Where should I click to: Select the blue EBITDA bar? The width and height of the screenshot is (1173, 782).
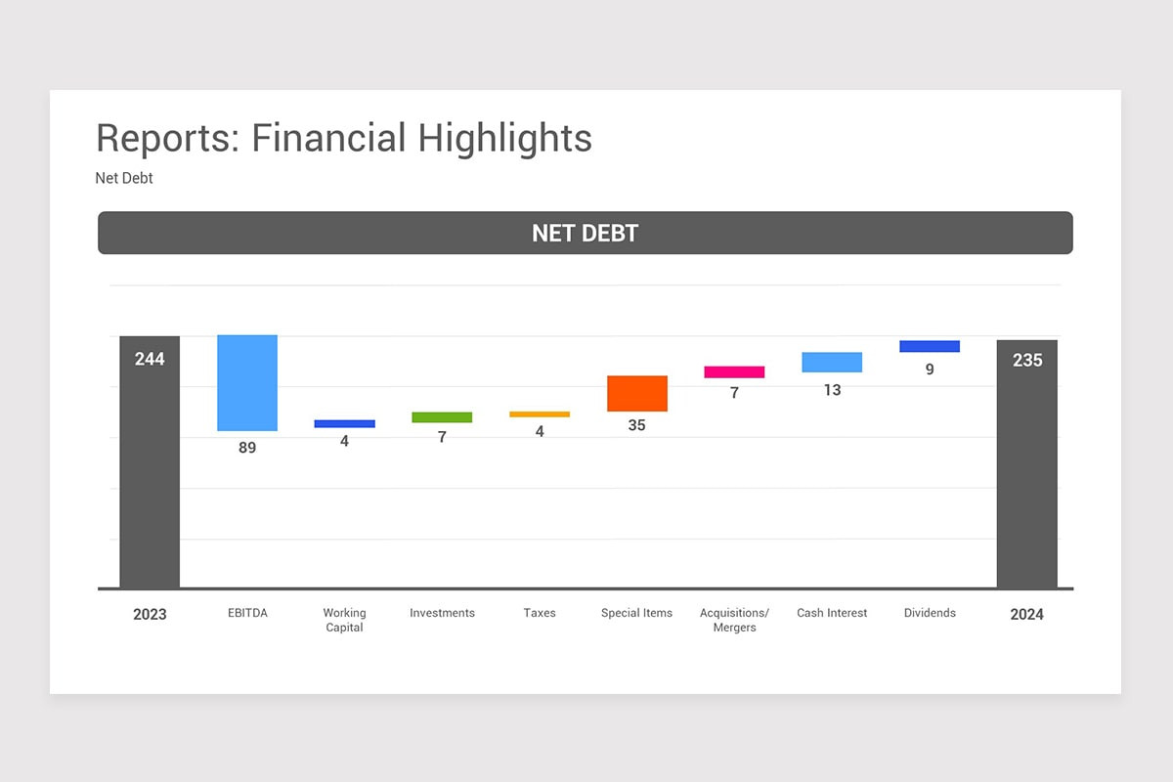[x=247, y=381]
